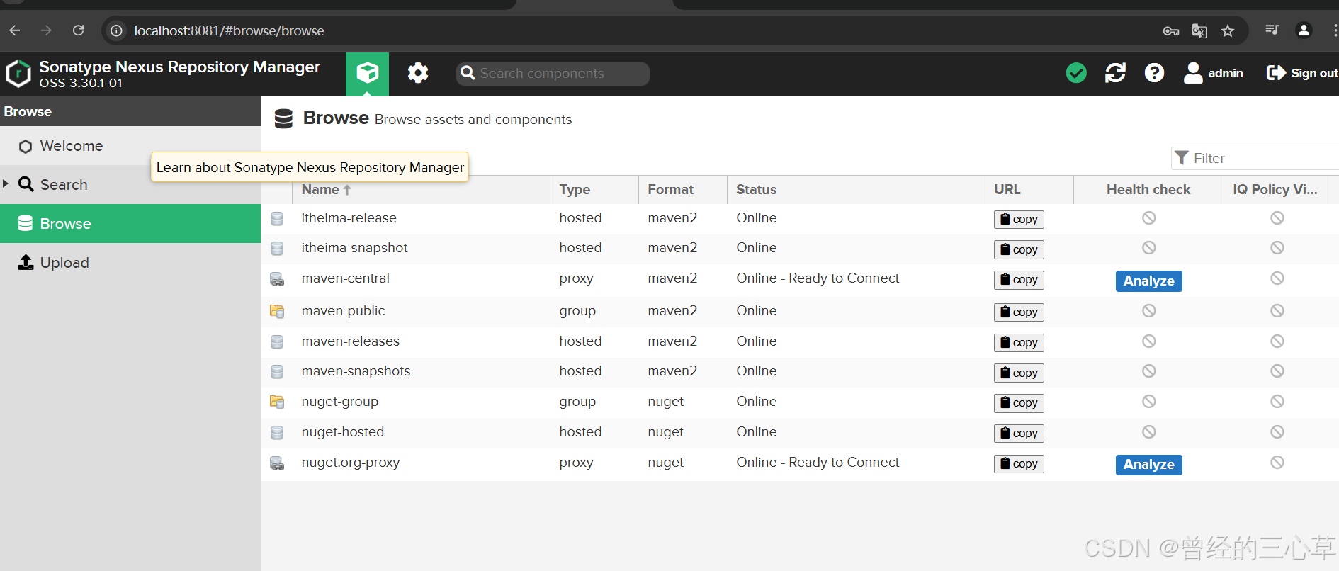Select Browse in the sidebar

130,224
